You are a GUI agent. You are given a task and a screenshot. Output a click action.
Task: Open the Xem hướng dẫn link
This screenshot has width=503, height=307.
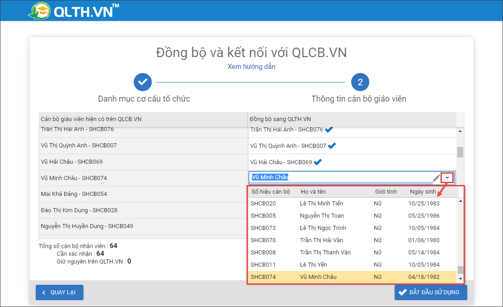251,67
